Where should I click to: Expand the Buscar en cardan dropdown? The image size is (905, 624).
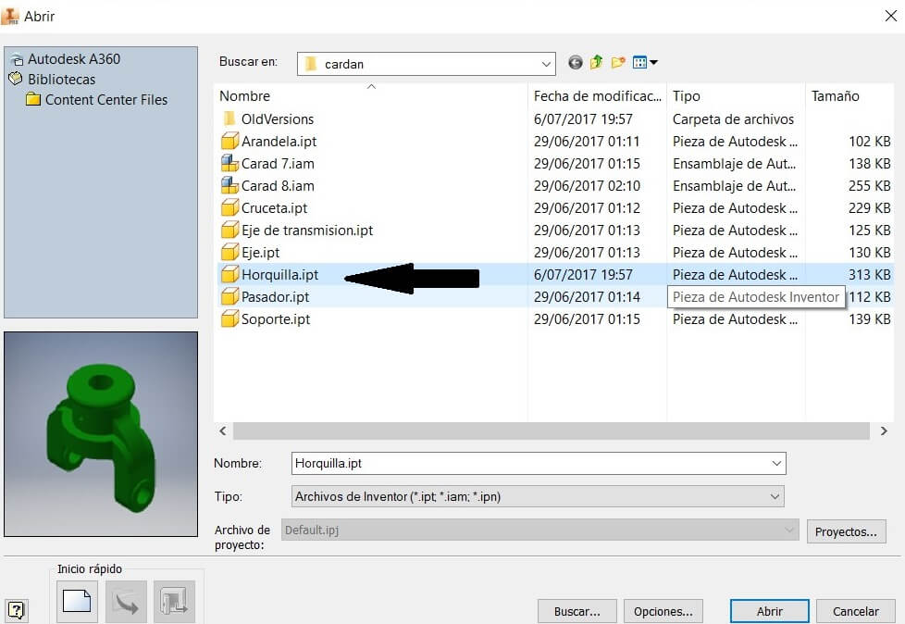click(545, 64)
